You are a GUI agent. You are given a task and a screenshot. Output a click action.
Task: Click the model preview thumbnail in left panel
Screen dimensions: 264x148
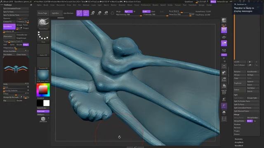click(16, 69)
